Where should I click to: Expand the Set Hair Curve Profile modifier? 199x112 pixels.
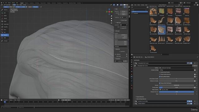click(x=135, y=101)
